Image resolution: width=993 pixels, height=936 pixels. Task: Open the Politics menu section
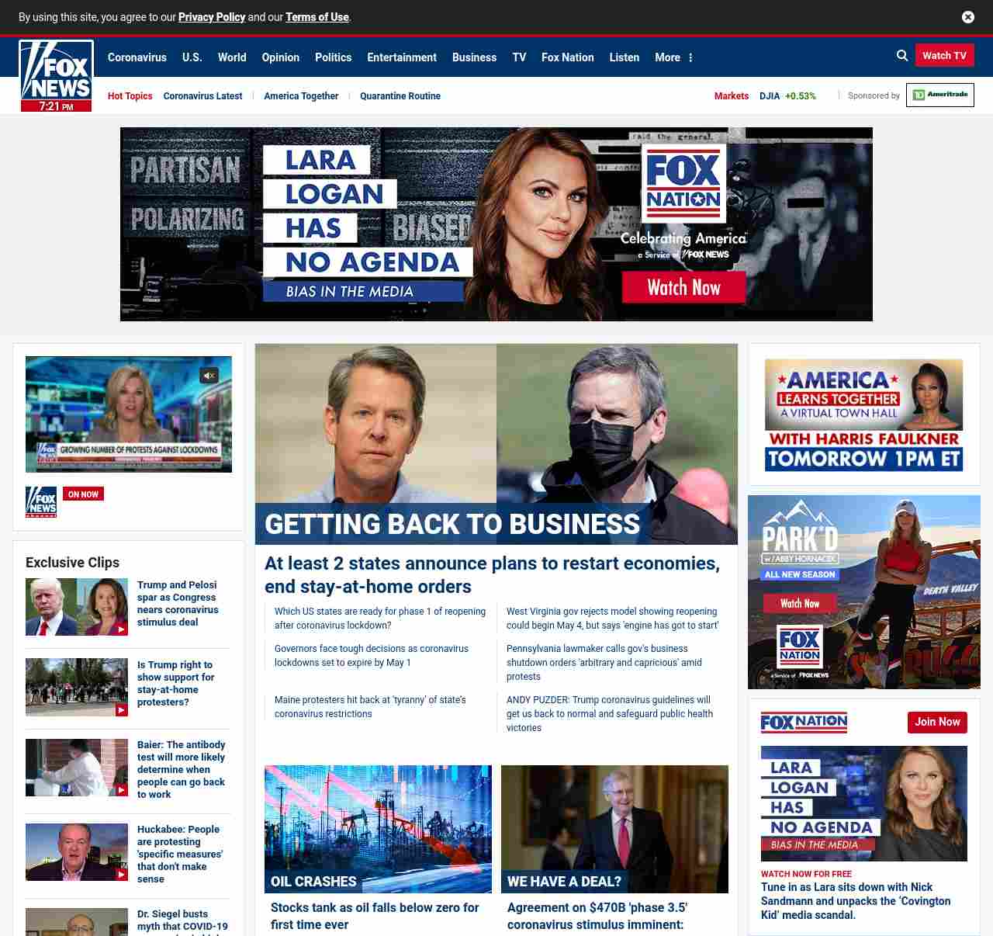[333, 57]
